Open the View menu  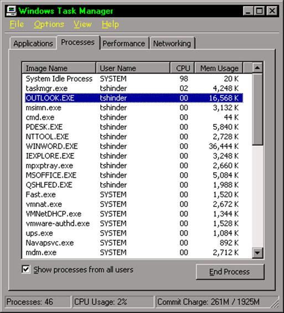(82, 24)
